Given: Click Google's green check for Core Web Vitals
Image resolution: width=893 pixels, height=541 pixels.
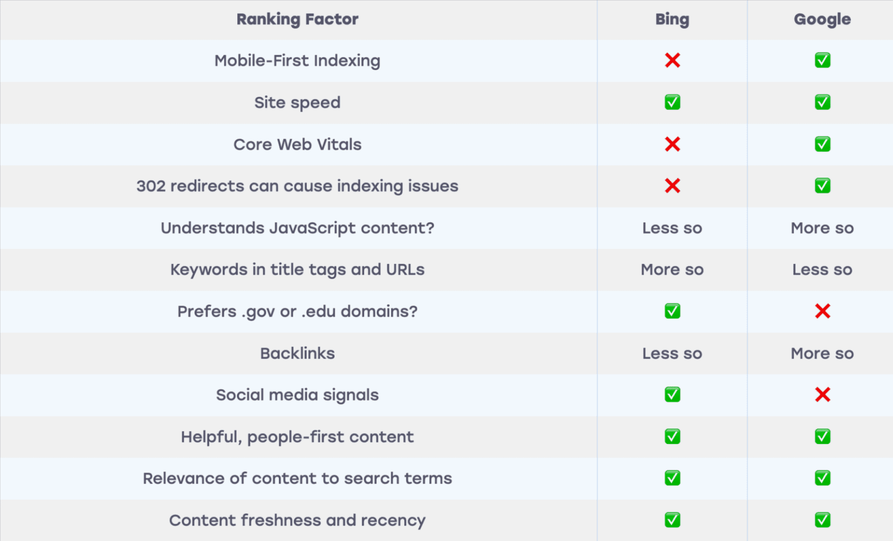Looking at the screenshot, I should click(822, 144).
